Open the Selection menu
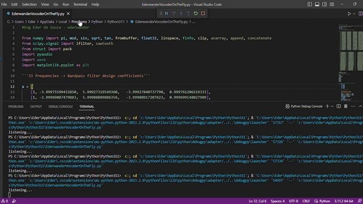Screen dimensions: 363x204 pyautogui.click(x=29, y=5)
